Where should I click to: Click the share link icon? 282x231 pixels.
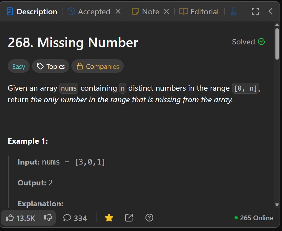(129, 218)
